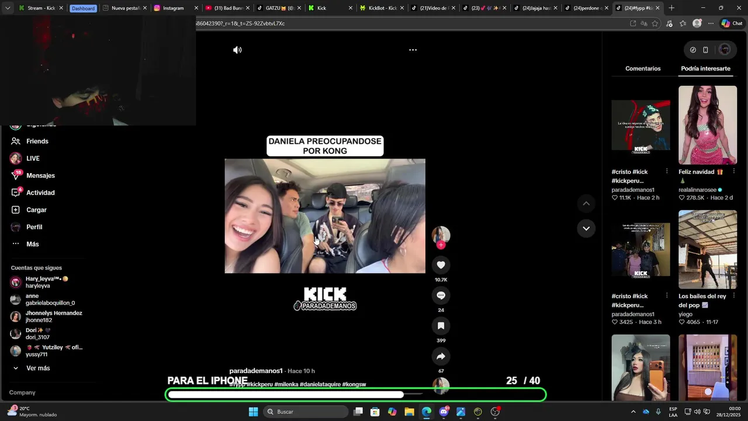Open the Copilot Chat button
This screenshot has height=421, width=748.
tap(731, 23)
